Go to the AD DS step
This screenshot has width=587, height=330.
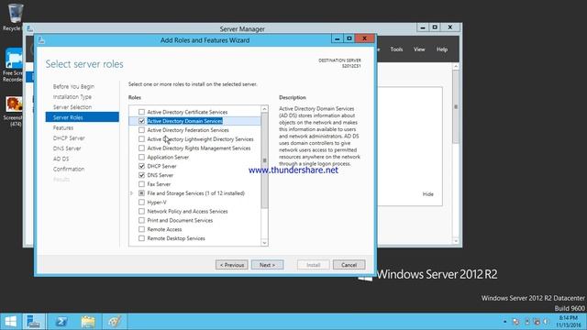click(x=61, y=159)
